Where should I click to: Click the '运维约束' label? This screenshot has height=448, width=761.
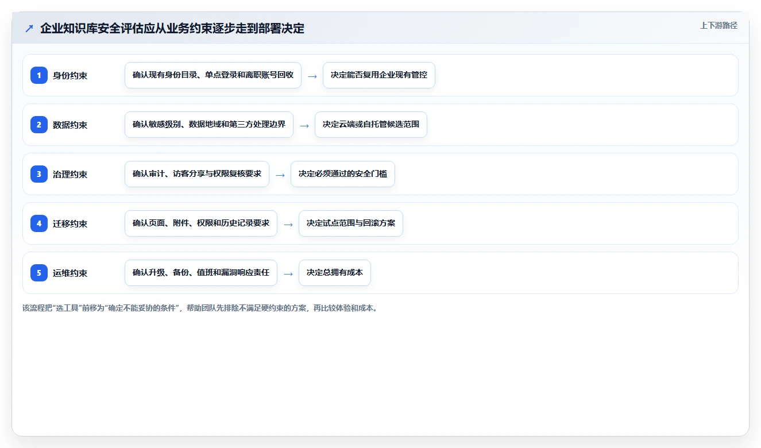point(70,273)
